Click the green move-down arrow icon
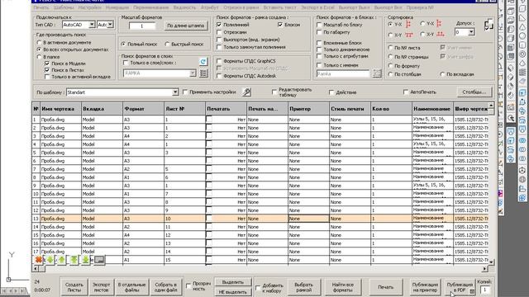The image size is (529, 297). [50, 260]
